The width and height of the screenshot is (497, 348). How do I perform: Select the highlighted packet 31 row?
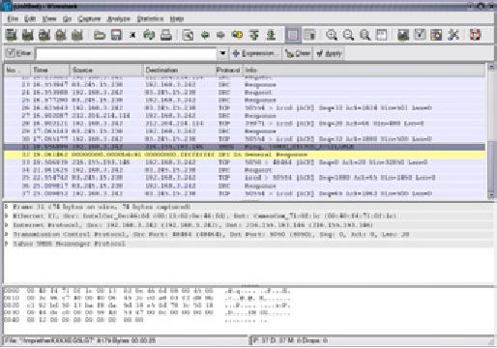pos(245,147)
